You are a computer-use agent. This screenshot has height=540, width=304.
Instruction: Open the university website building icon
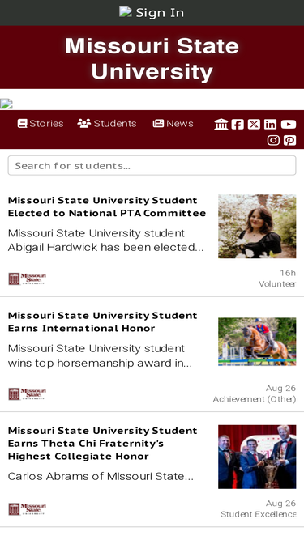coord(221,124)
